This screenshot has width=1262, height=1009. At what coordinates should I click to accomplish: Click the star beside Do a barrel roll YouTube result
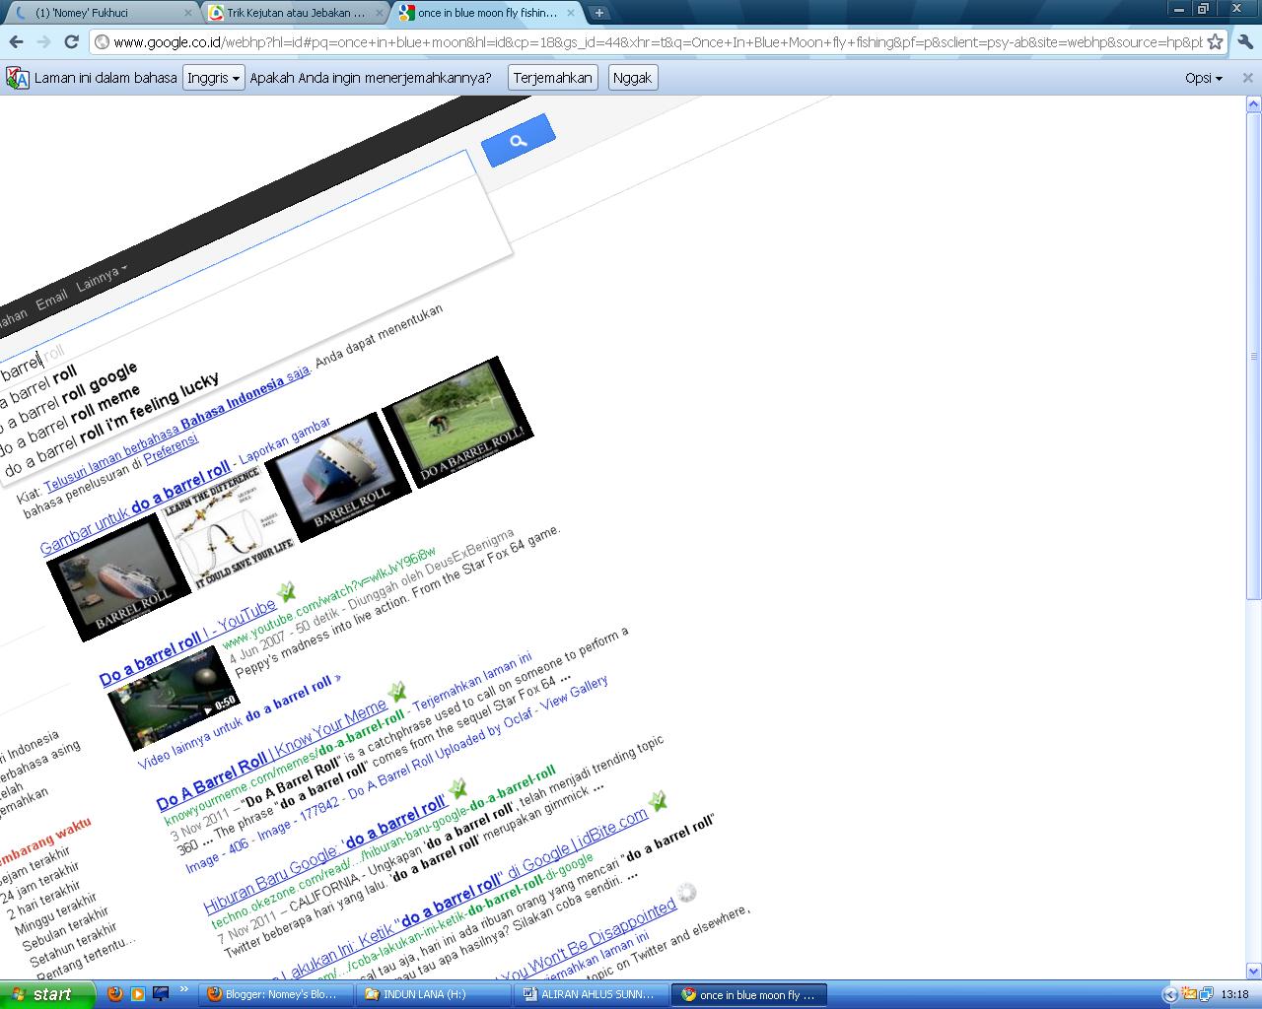pyautogui.click(x=286, y=591)
